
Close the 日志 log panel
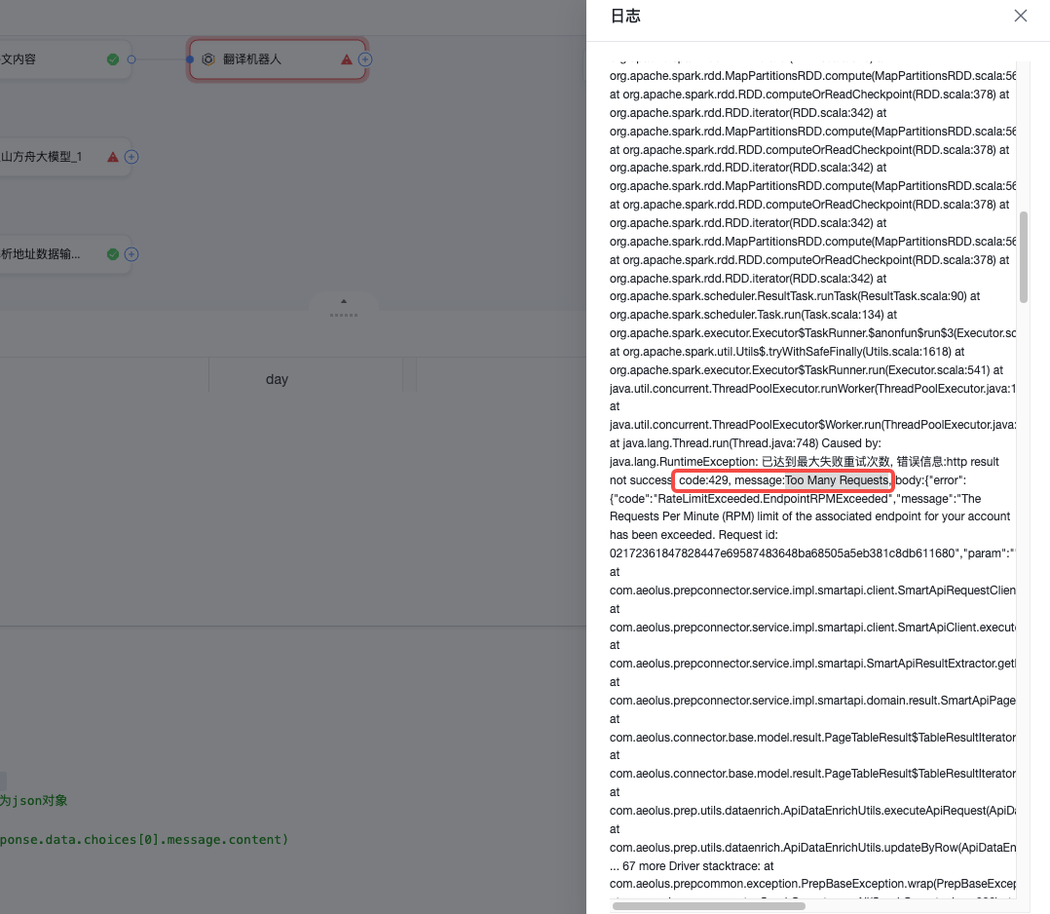pos(1020,16)
